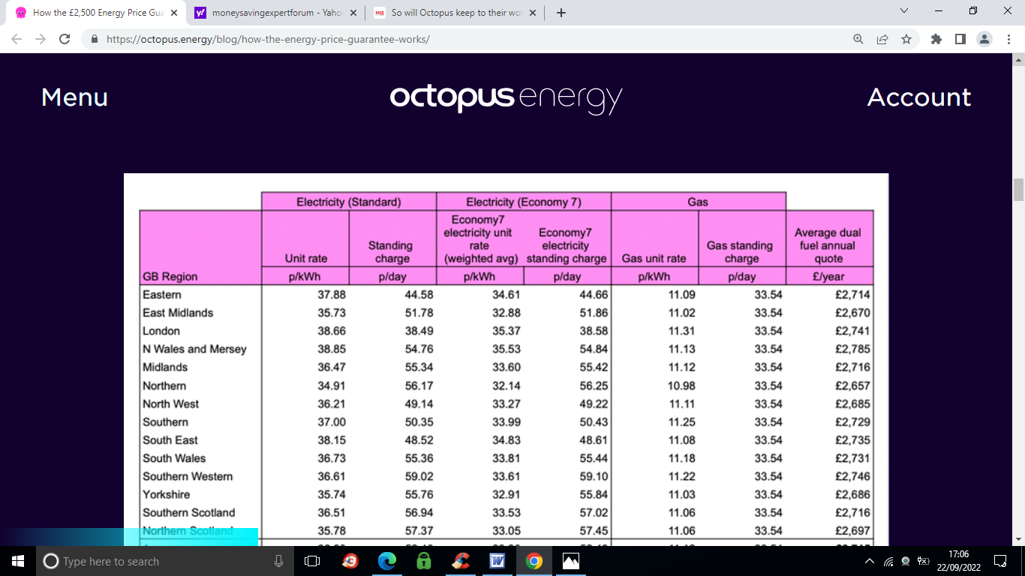Click the bookmark star icon
The image size is (1025, 576).
(x=906, y=39)
